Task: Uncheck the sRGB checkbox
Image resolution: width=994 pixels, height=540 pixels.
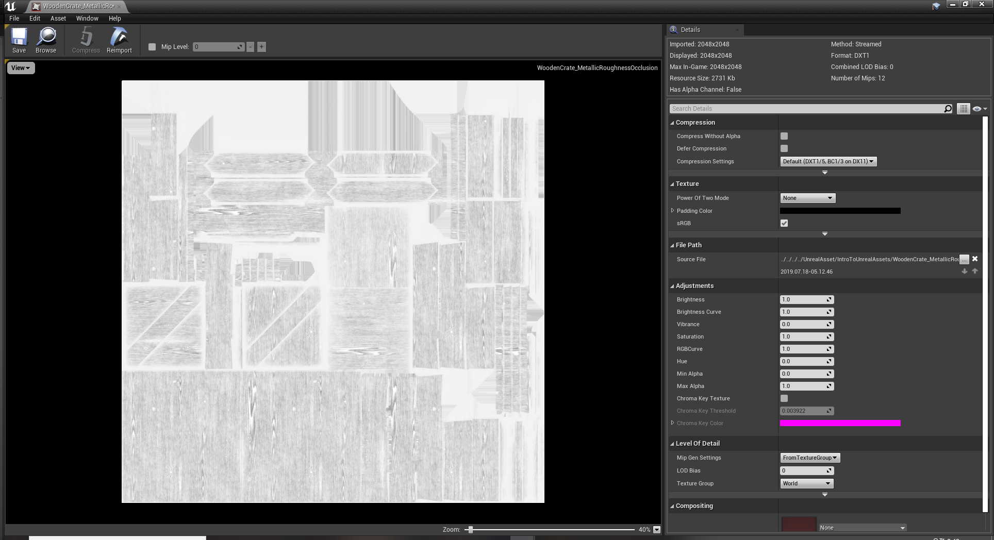Action: 784,223
